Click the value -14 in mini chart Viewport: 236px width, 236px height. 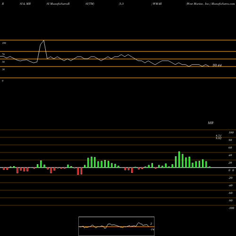(152, 229)
